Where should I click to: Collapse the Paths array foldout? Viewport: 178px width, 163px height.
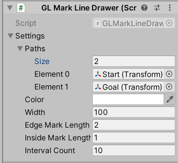pyautogui.click(x=20, y=49)
